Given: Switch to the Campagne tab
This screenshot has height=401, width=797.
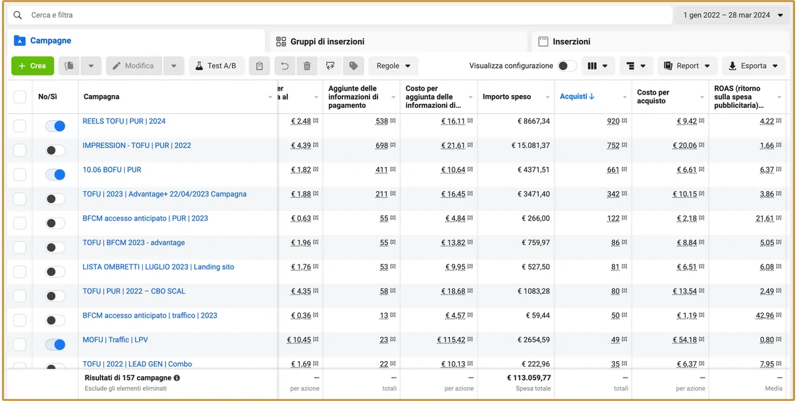Looking at the screenshot, I should pyautogui.click(x=135, y=41).
